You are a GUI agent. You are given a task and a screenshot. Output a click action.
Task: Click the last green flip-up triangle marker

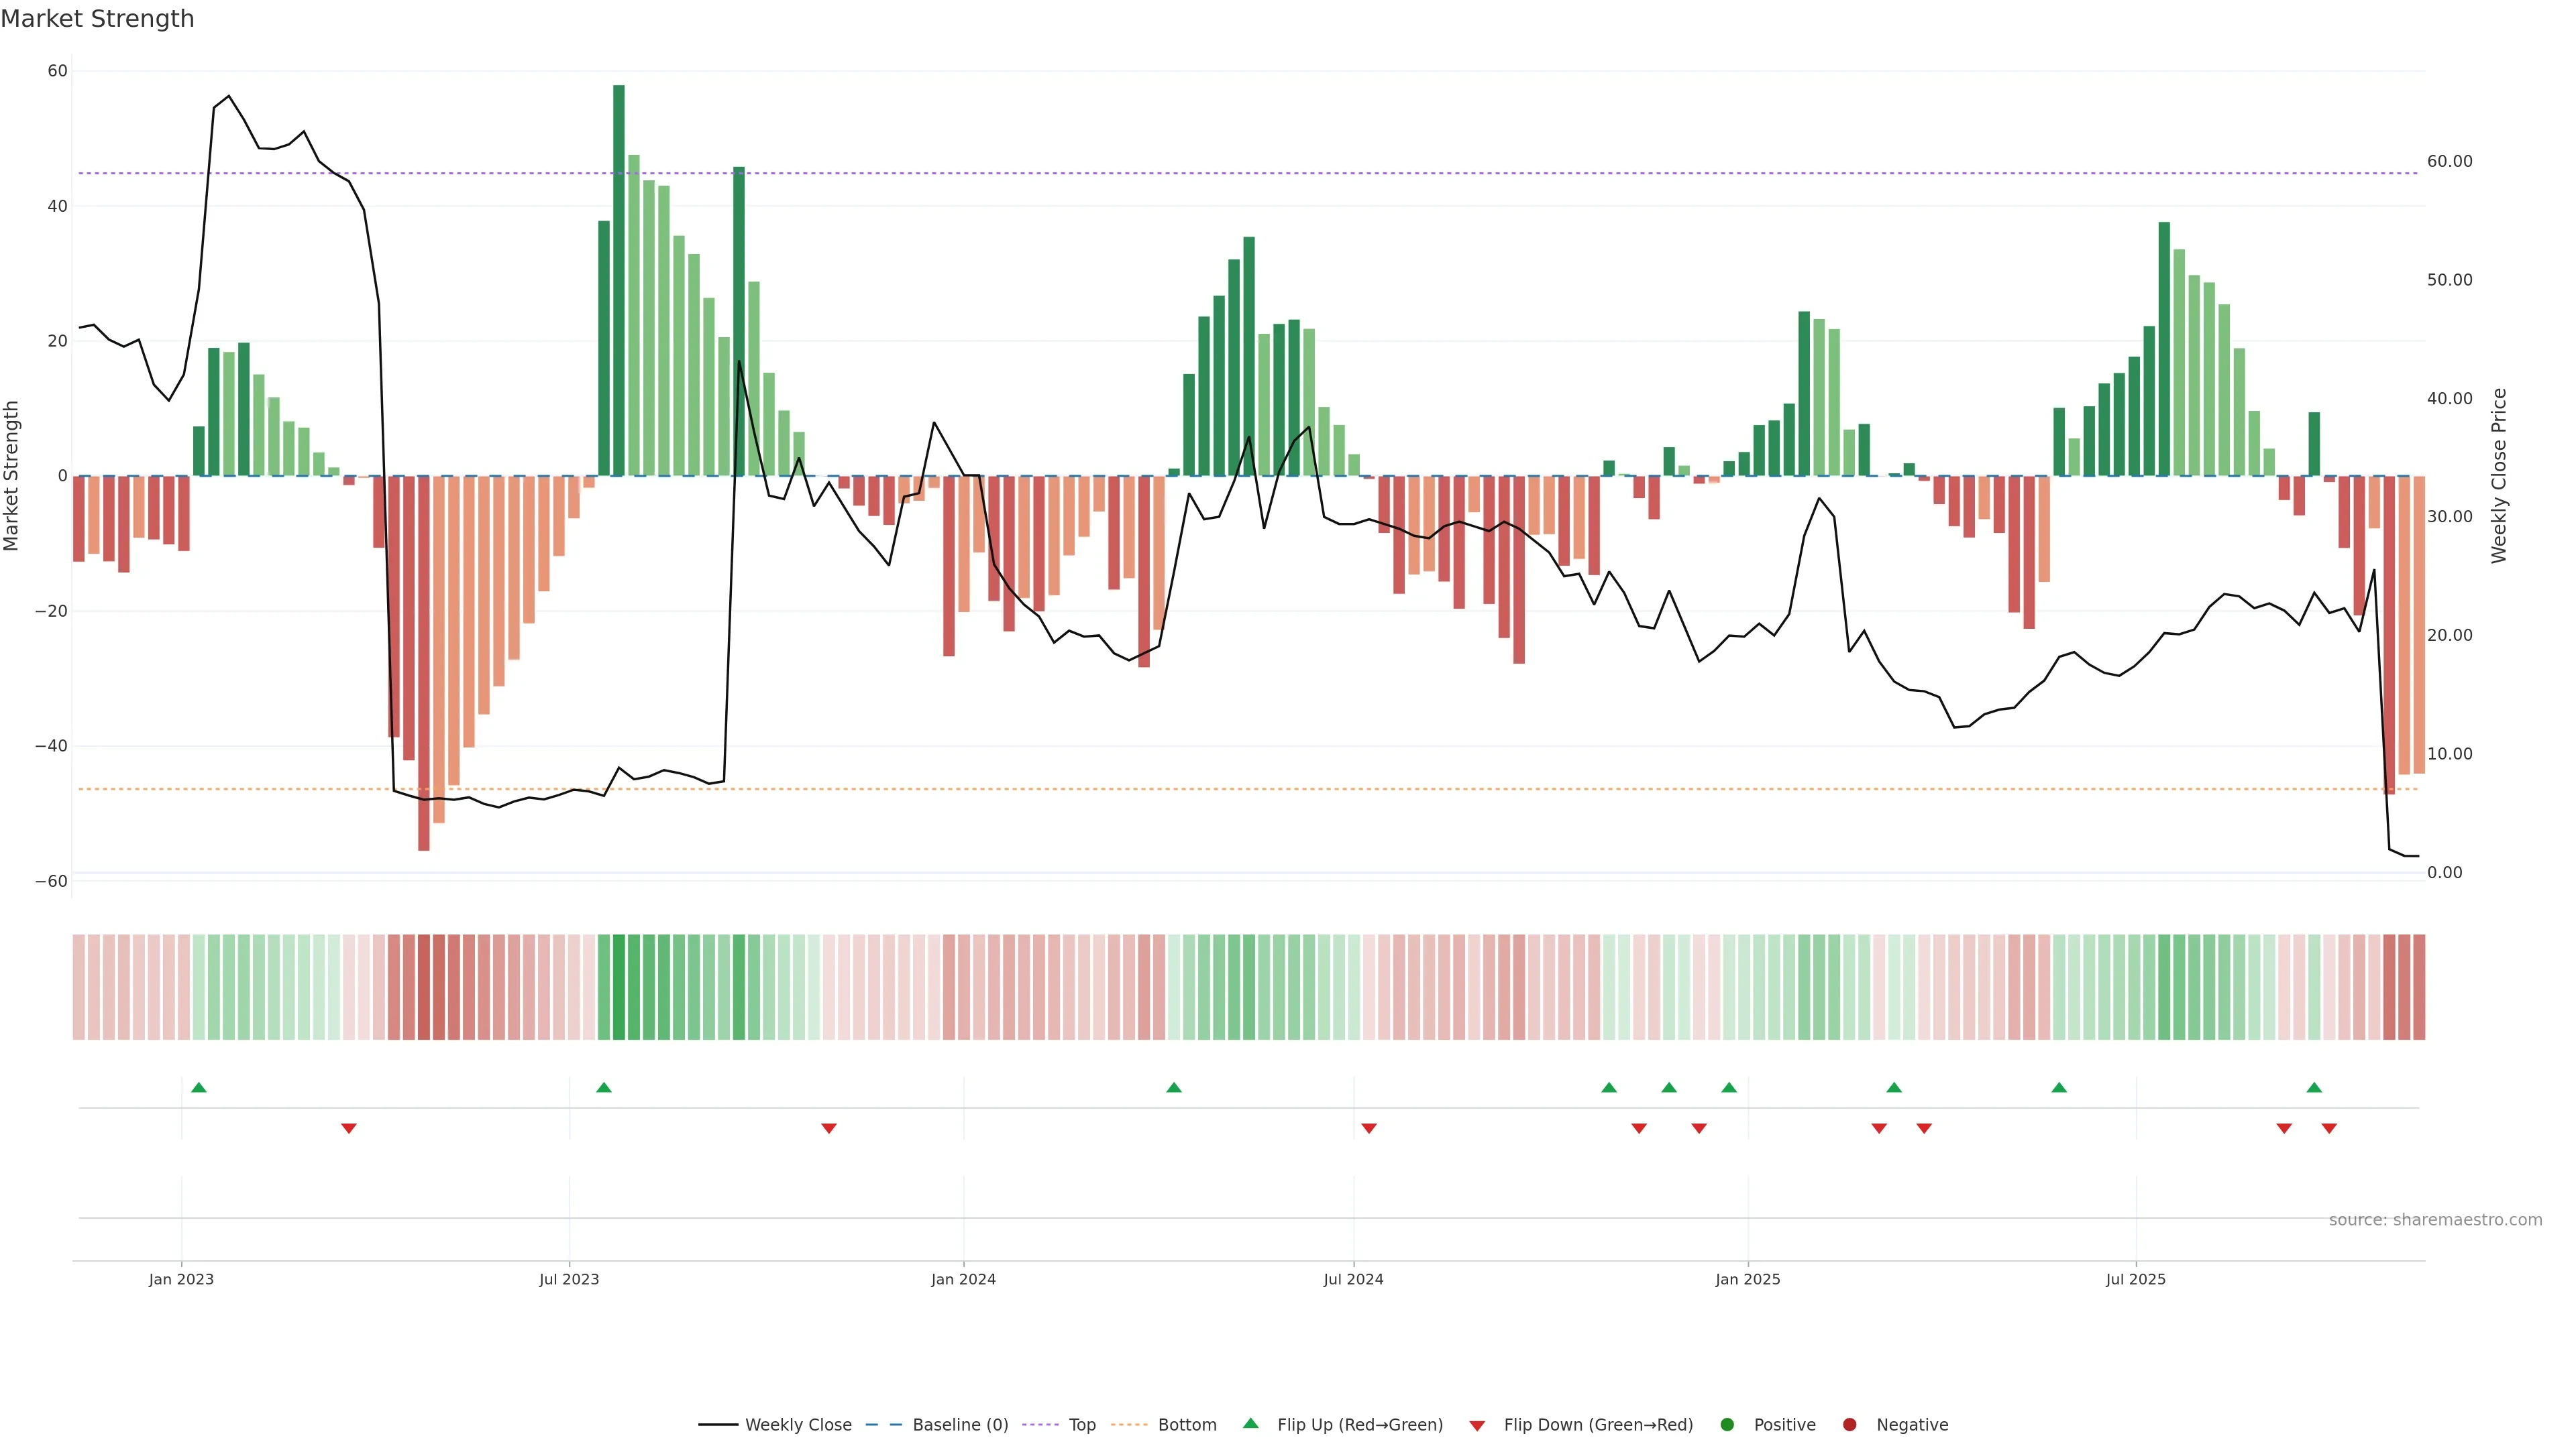2314,1087
